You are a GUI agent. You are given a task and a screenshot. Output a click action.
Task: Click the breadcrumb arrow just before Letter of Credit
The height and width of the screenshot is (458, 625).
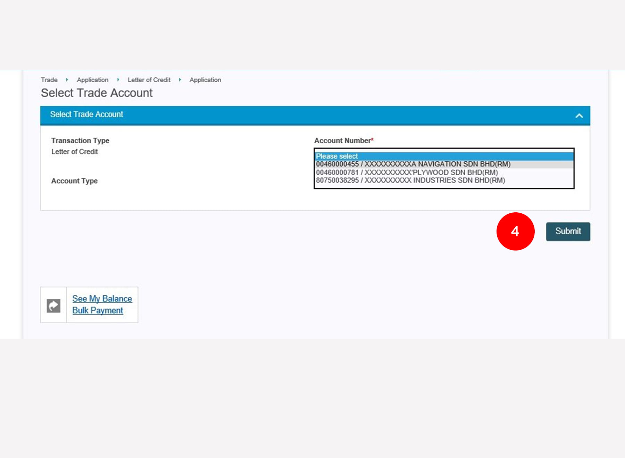[118, 80]
